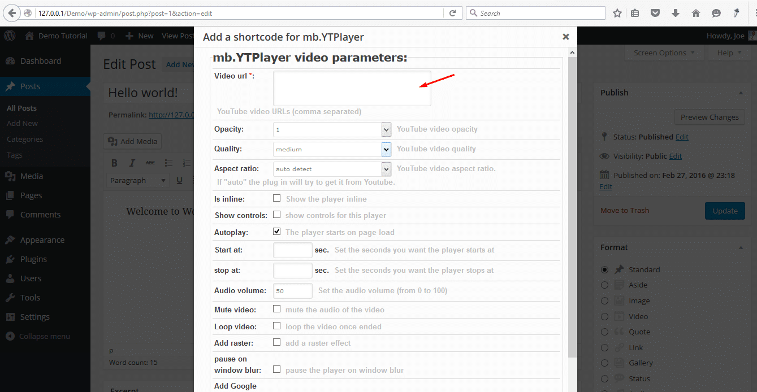Uncheck the Autoplay checkbox

[x=277, y=232]
